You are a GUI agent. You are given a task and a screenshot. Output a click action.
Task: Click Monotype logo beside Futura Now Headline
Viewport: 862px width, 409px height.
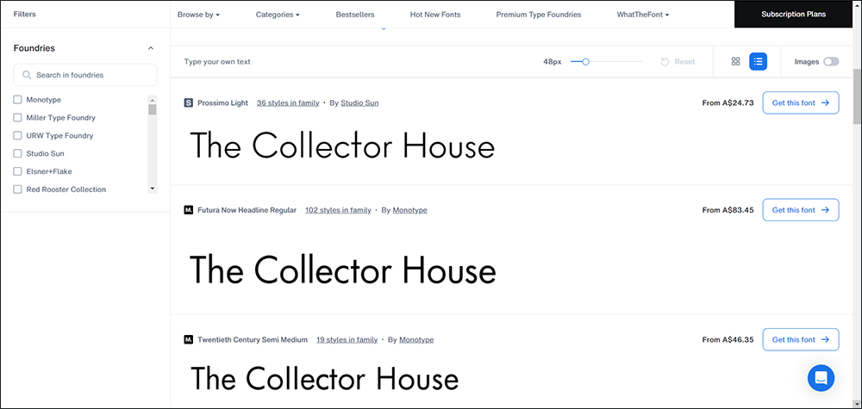coord(189,210)
